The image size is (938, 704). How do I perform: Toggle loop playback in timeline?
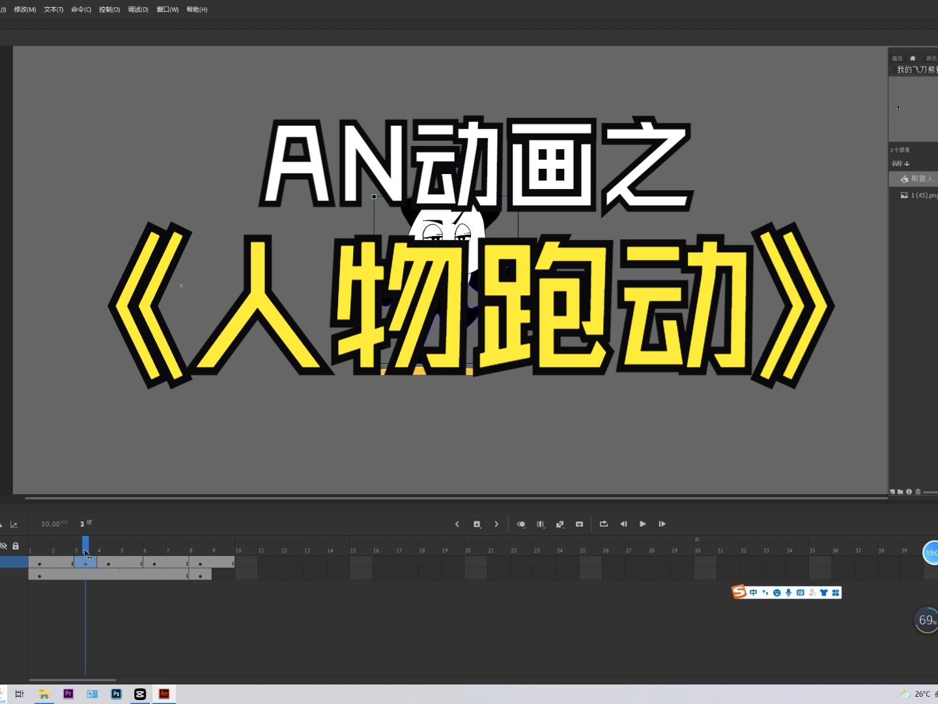point(604,524)
